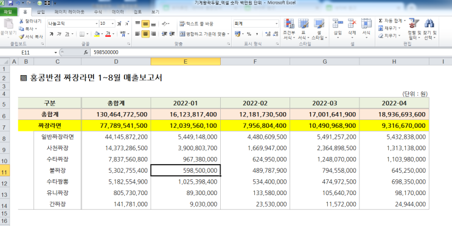Switch to 검토 review tab
452x226 pixels.
pyautogui.click(x=137, y=12)
